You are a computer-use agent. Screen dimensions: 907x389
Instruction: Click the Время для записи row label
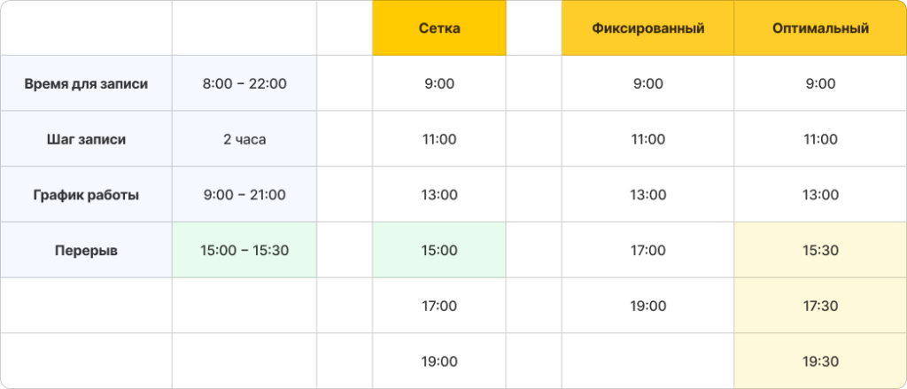(x=86, y=84)
